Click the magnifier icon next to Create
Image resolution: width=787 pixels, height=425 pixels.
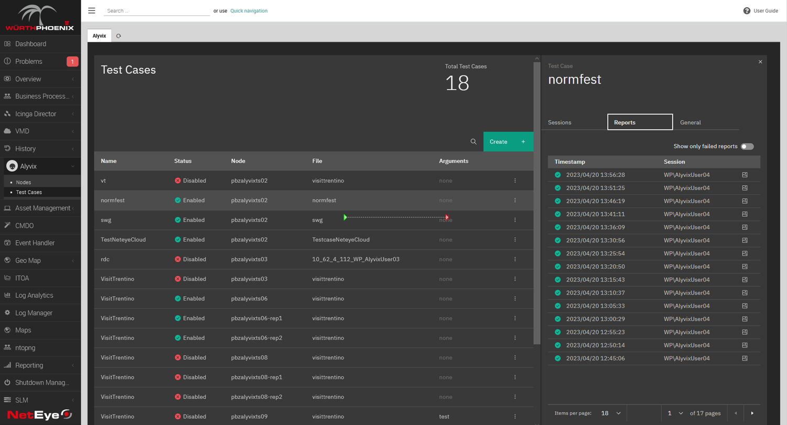(x=473, y=142)
